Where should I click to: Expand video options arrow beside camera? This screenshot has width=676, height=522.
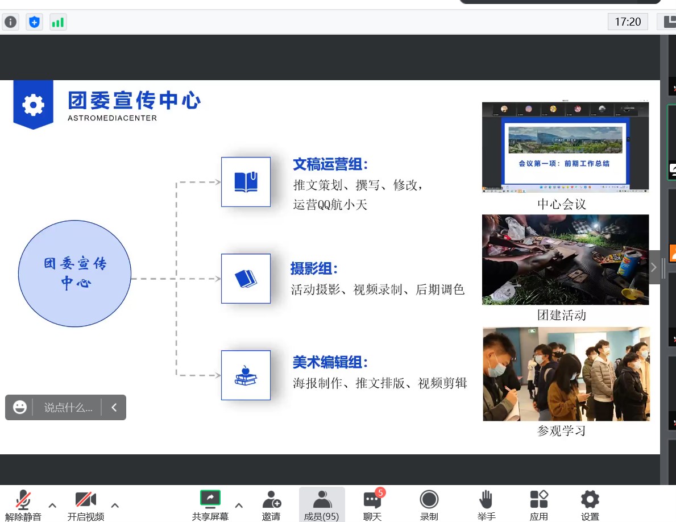[115, 505]
